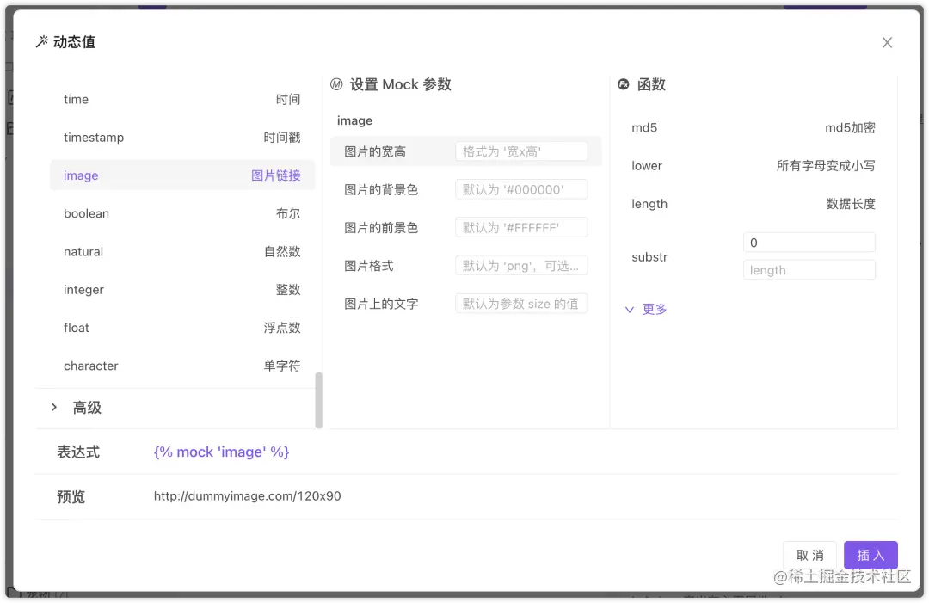This screenshot has height=603, width=929.
Task: Click the 取消 cancel button
Action: (809, 555)
